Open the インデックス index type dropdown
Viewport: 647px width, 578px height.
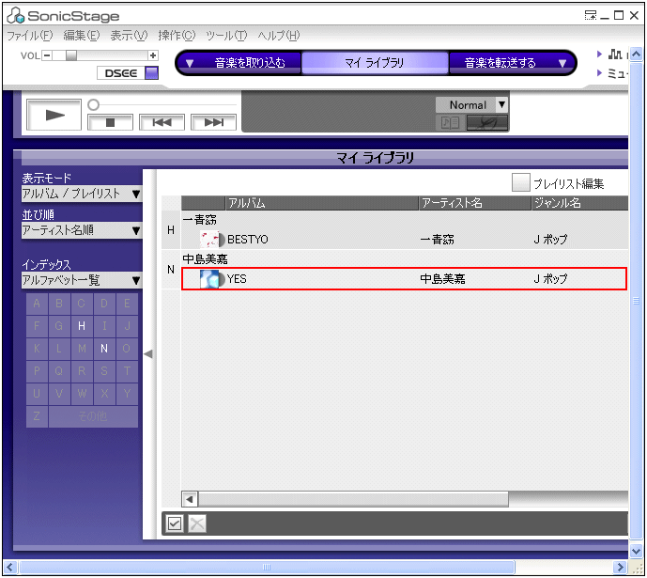pyautogui.click(x=82, y=280)
